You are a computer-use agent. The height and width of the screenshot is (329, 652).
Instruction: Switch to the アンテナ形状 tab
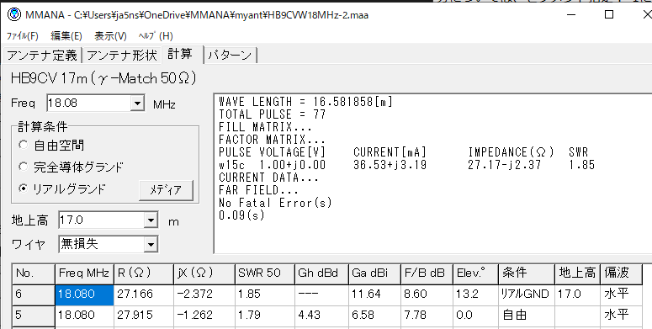122,55
